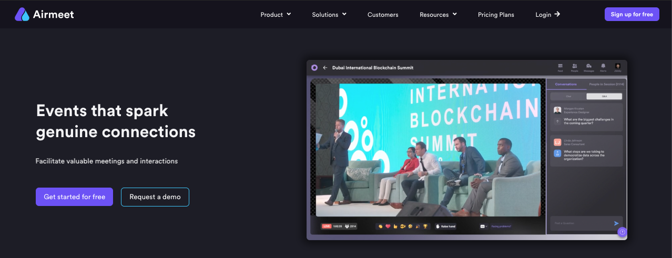Send the party popper reaction

point(418,226)
